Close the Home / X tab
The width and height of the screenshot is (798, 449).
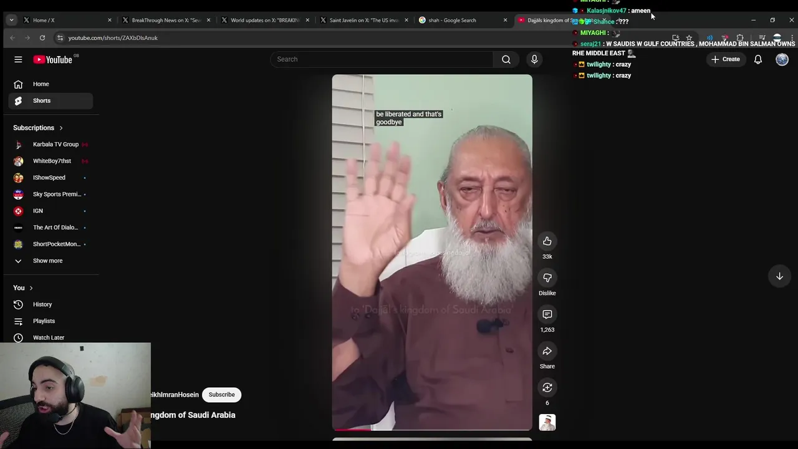click(x=110, y=20)
